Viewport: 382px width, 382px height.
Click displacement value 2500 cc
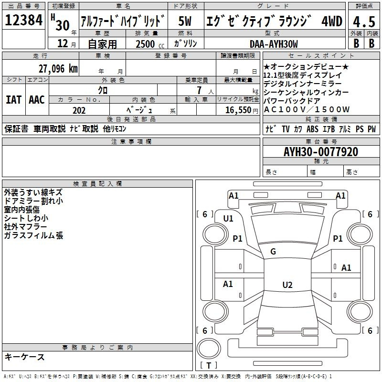coord(149,44)
